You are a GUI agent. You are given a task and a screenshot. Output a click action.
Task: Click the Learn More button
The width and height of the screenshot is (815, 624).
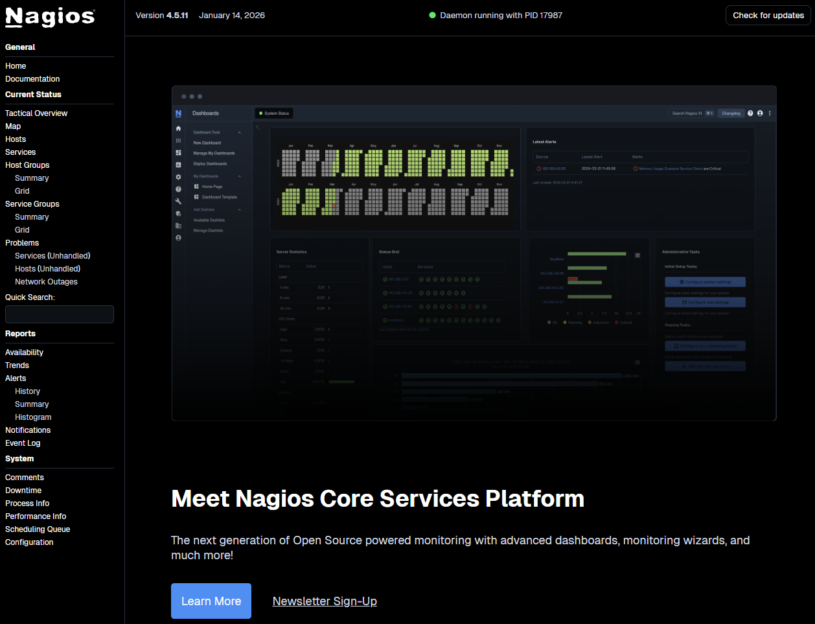[211, 601]
